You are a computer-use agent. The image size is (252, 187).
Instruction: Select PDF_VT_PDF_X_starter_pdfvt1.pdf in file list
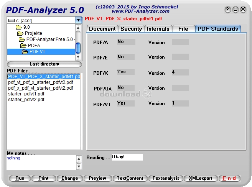click(44, 76)
